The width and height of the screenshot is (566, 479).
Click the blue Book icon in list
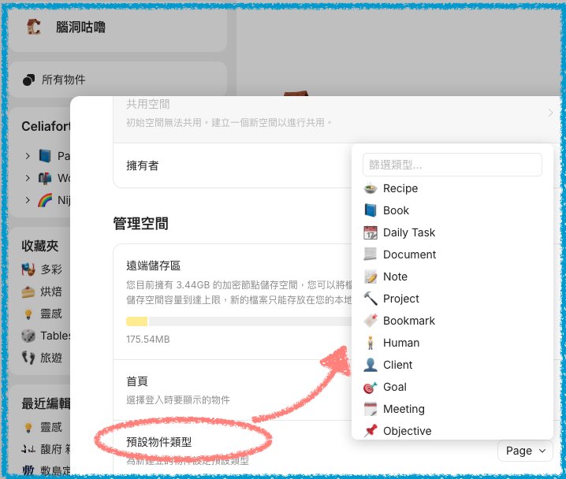click(x=371, y=210)
